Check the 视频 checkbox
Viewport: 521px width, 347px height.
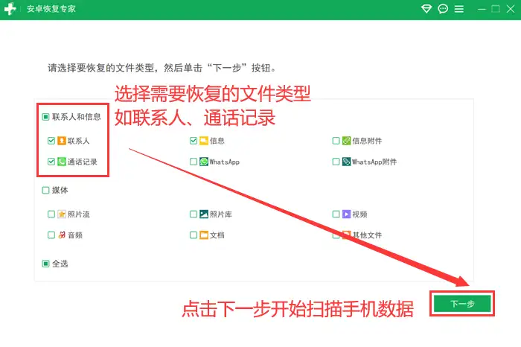tap(336, 214)
